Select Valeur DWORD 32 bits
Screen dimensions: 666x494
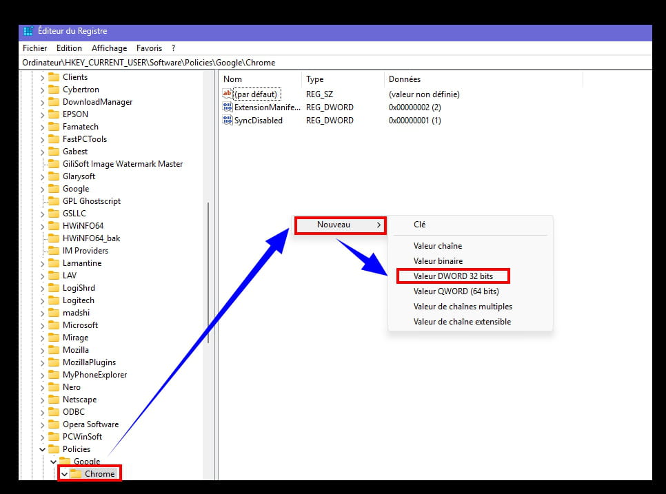pyautogui.click(x=453, y=276)
